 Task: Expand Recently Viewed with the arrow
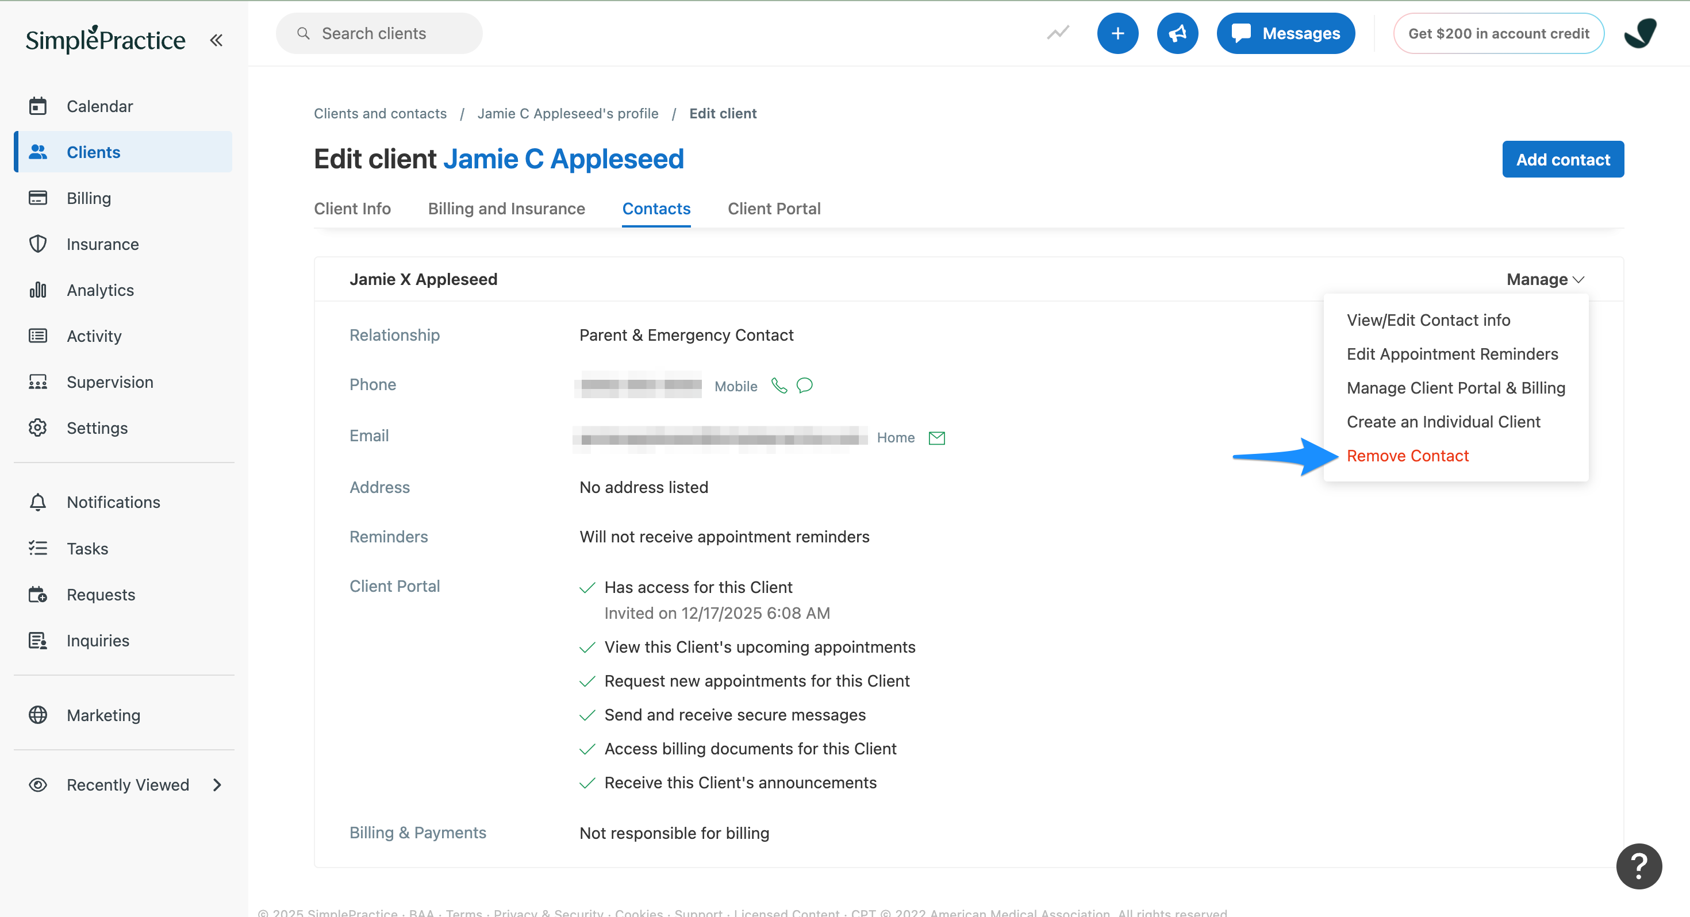217,784
